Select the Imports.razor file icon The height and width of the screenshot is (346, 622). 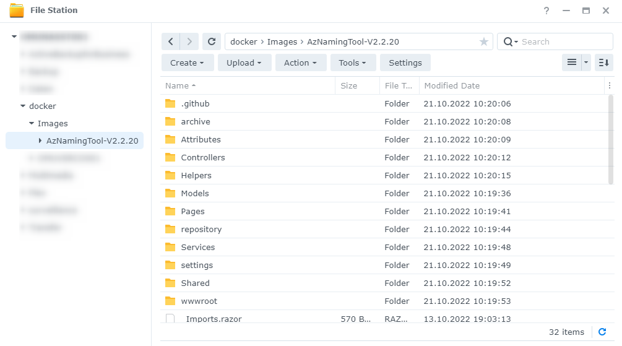[170, 318]
